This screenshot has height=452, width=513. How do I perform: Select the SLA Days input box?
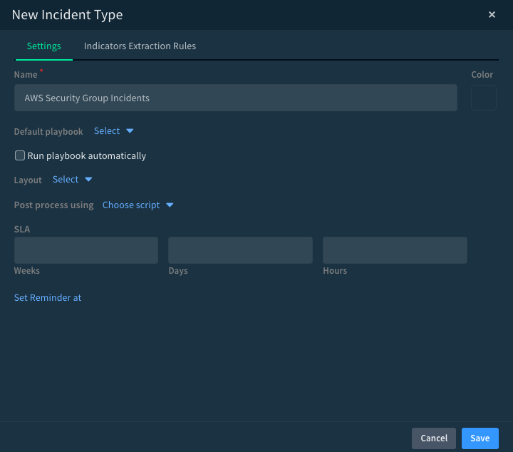240,250
